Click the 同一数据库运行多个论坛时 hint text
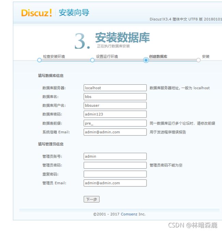Screen dimensions: 222x231 pyautogui.click(x=182, y=123)
